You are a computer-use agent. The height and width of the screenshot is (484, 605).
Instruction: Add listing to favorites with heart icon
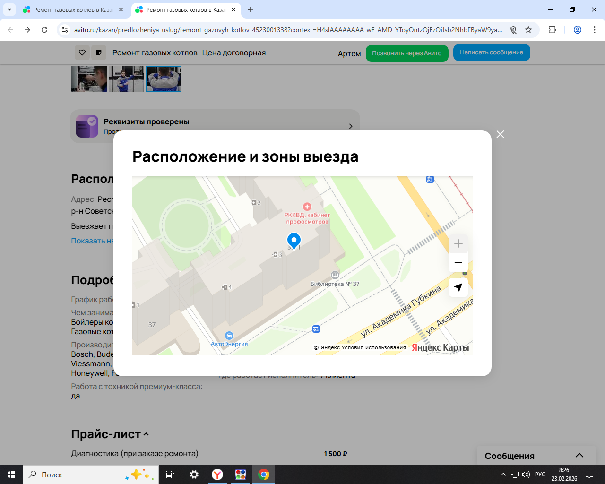coord(82,52)
